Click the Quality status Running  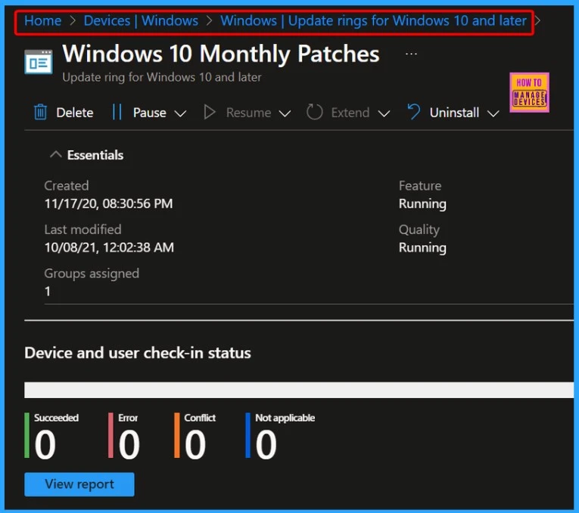pyautogui.click(x=422, y=248)
